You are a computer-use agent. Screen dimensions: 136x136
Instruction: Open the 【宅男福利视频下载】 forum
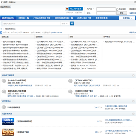[x=24, y=121]
